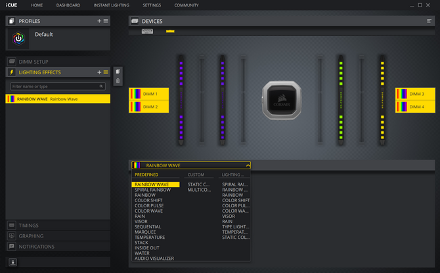Viewport: 440px width, 273px height.
Task: Open the Dashboard tab
Action: tap(68, 5)
